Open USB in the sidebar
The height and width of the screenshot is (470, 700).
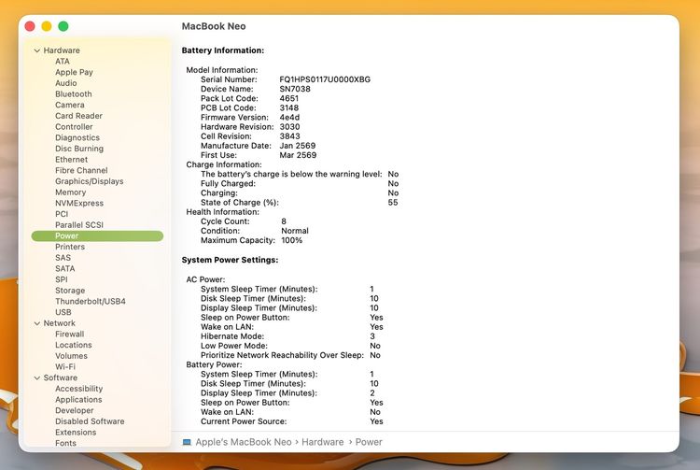(x=63, y=312)
